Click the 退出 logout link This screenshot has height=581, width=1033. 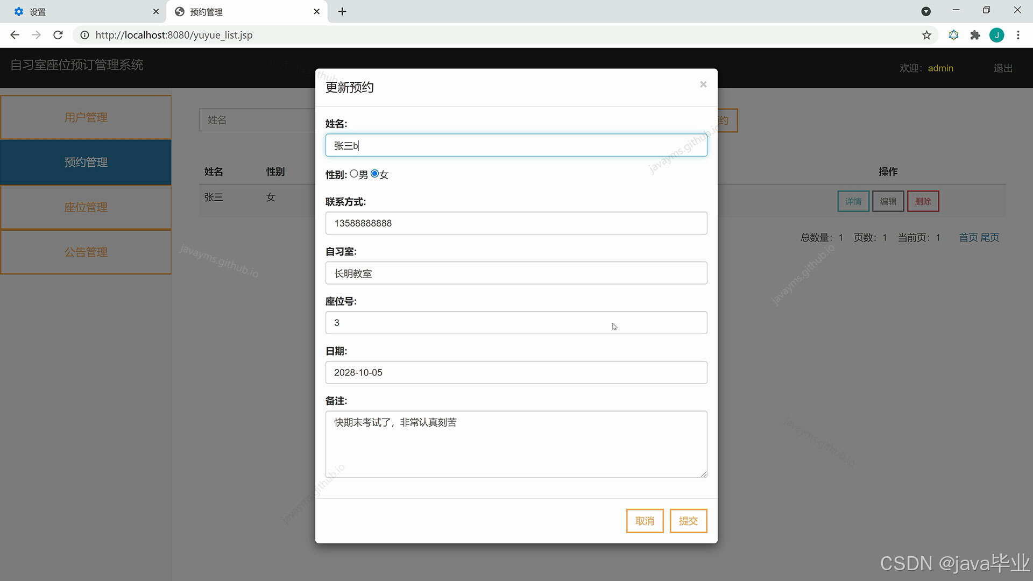pyautogui.click(x=1003, y=68)
